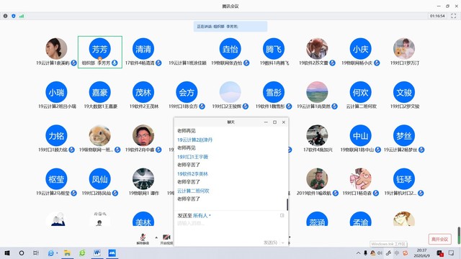Image resolution: width=461 pixels, height=259 pixels.
Task: Select the 腾飞 participant avatar
Action: click(274, 49)
